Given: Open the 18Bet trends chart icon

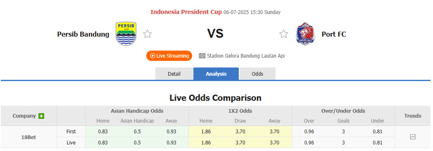Looking at the screenshot, I should click(413, 137).
